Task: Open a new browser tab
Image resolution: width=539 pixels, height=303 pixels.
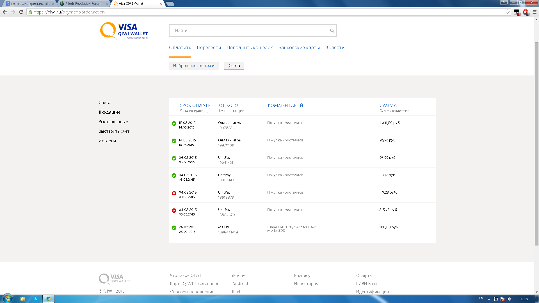Action: pyautogui.click(x=170, y=4)
